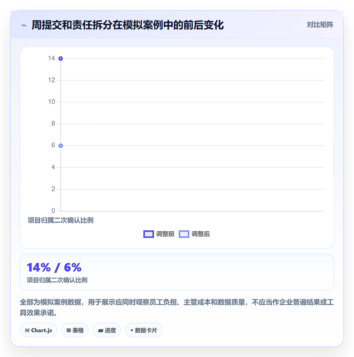Click the 表格 tag chip
354x357 pixels.
[x=75, y=330]
